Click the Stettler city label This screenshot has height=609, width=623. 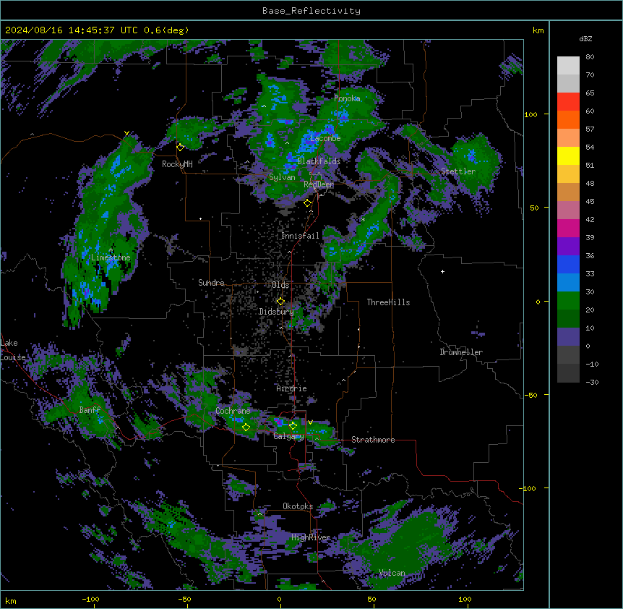[458, 171]
